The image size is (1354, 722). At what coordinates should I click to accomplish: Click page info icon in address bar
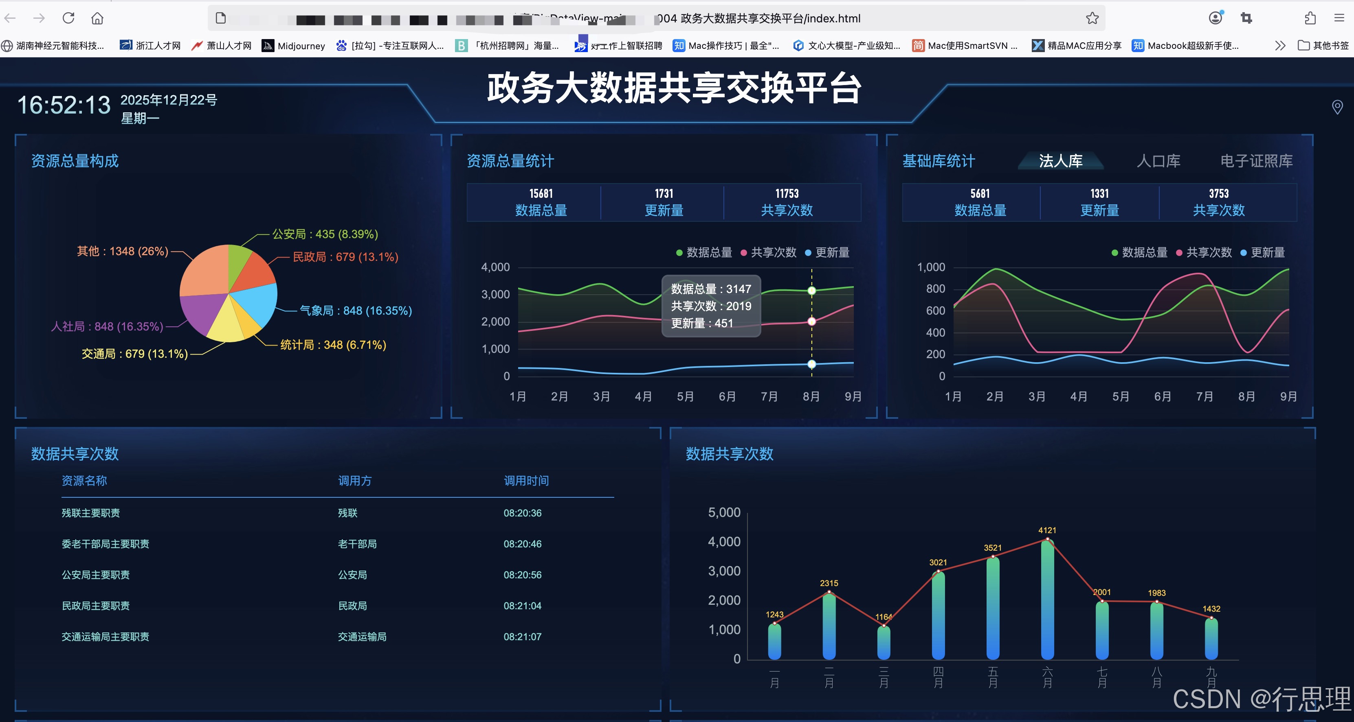[221, 18]
